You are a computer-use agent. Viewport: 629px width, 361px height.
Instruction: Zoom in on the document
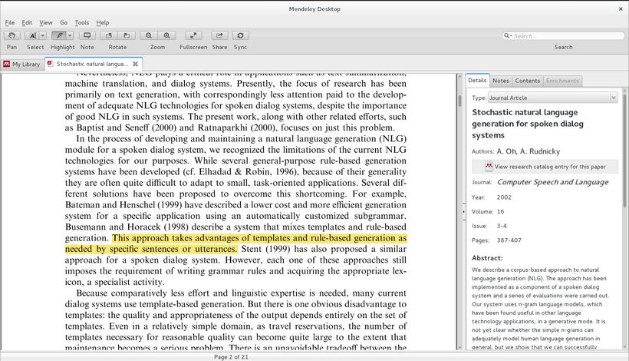click(166, 35)
